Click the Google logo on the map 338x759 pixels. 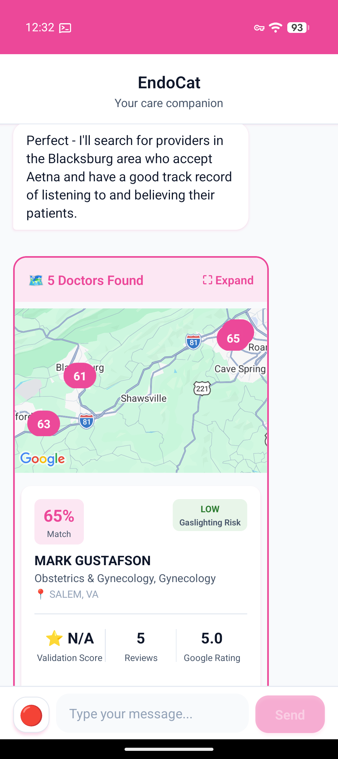[x=42, y=459]
